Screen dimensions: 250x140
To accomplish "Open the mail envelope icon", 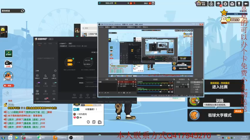I will (232, 4).
